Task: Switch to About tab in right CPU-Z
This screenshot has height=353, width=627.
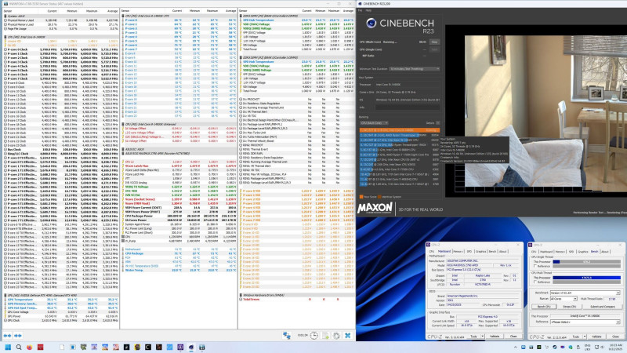Action: click(x=605, y=251)
